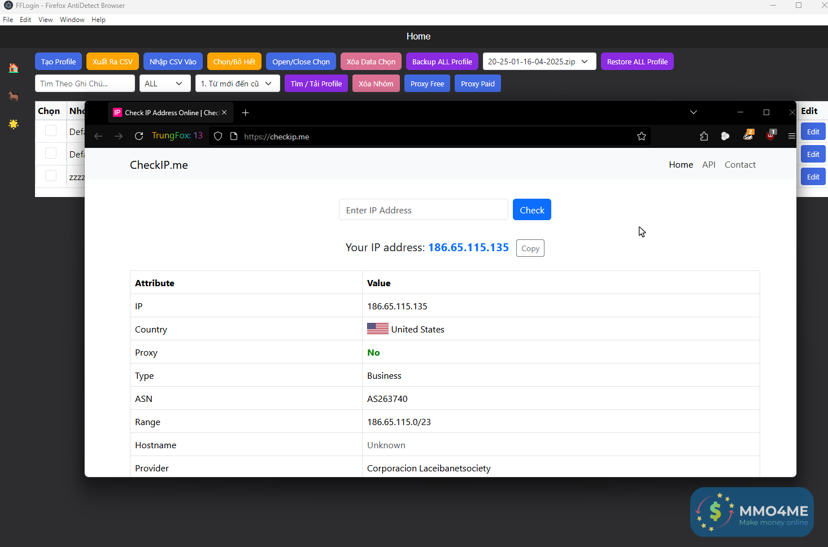This screenshot has height=547, width=828.
Task: Open the File menu
Action: 8,20
